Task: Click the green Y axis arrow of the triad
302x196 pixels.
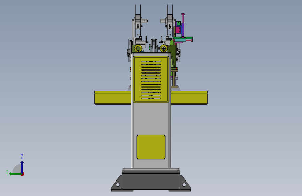Action: 15,174
